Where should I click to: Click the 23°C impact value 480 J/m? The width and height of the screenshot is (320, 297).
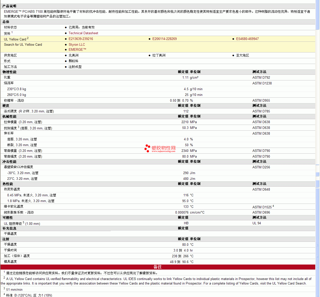tap(189, 179)
